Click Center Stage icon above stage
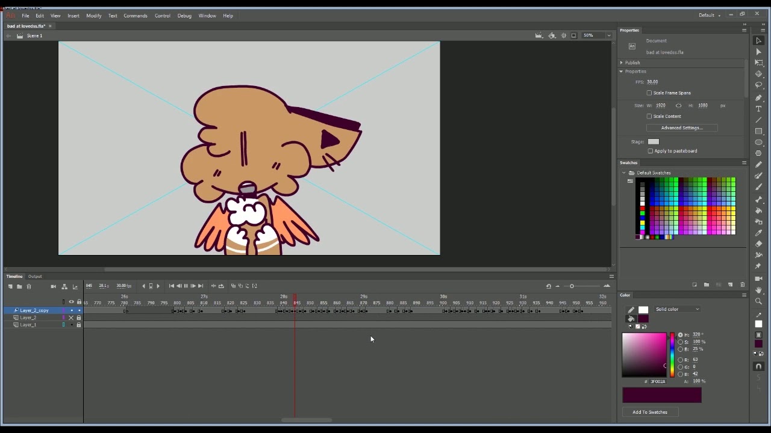The width and height of the screenshot is (771, 433). (x=564, y=35)
